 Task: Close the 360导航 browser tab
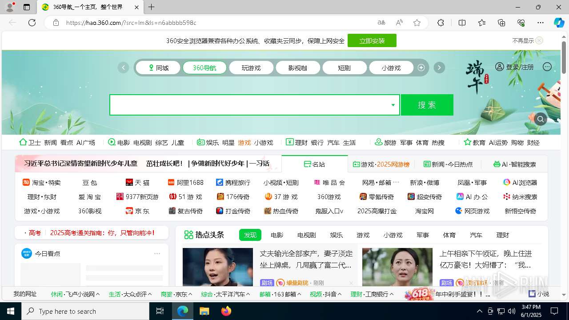[x=136, y=7]
